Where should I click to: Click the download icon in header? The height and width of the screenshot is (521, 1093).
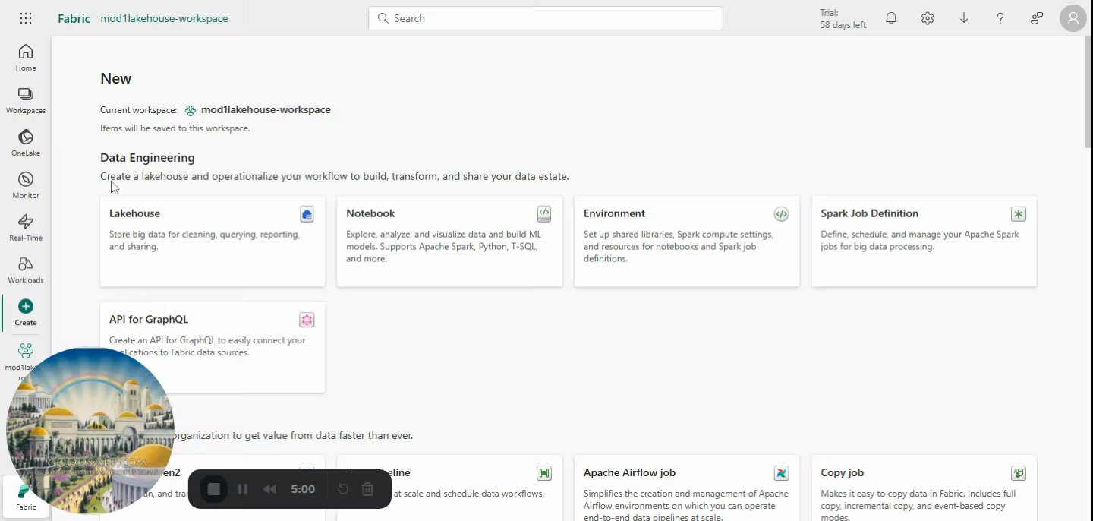tap(964, 18)
